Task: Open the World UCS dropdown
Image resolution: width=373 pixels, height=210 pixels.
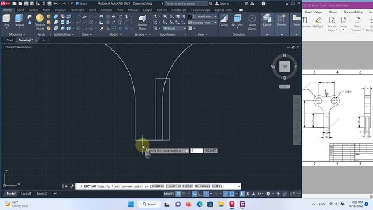Action: tap(174, 29)
